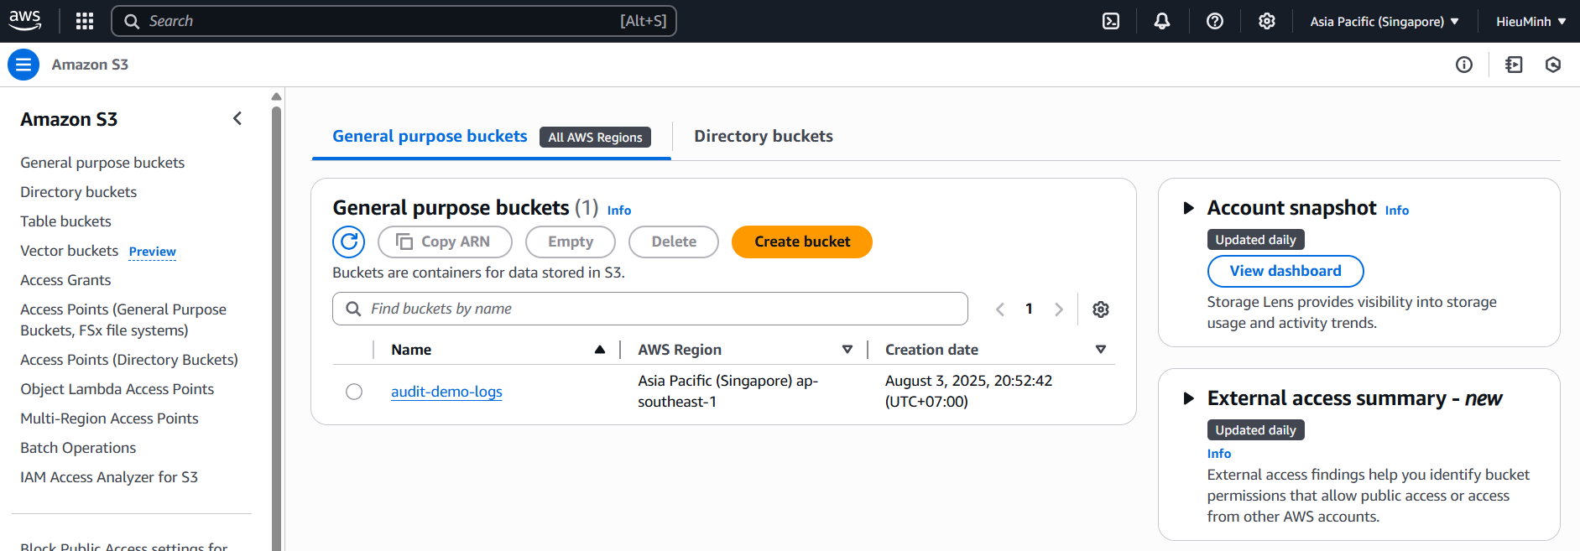Open the info panel icon in the breadcrumb bar
This screenshot has width=1580, height=551.
click(1464, 65)
